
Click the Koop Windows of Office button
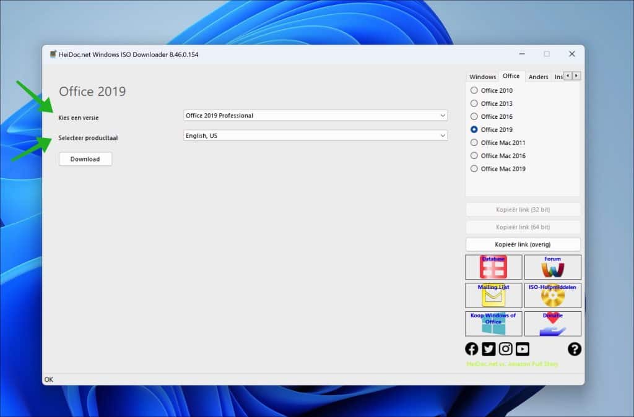pos(493,324)
